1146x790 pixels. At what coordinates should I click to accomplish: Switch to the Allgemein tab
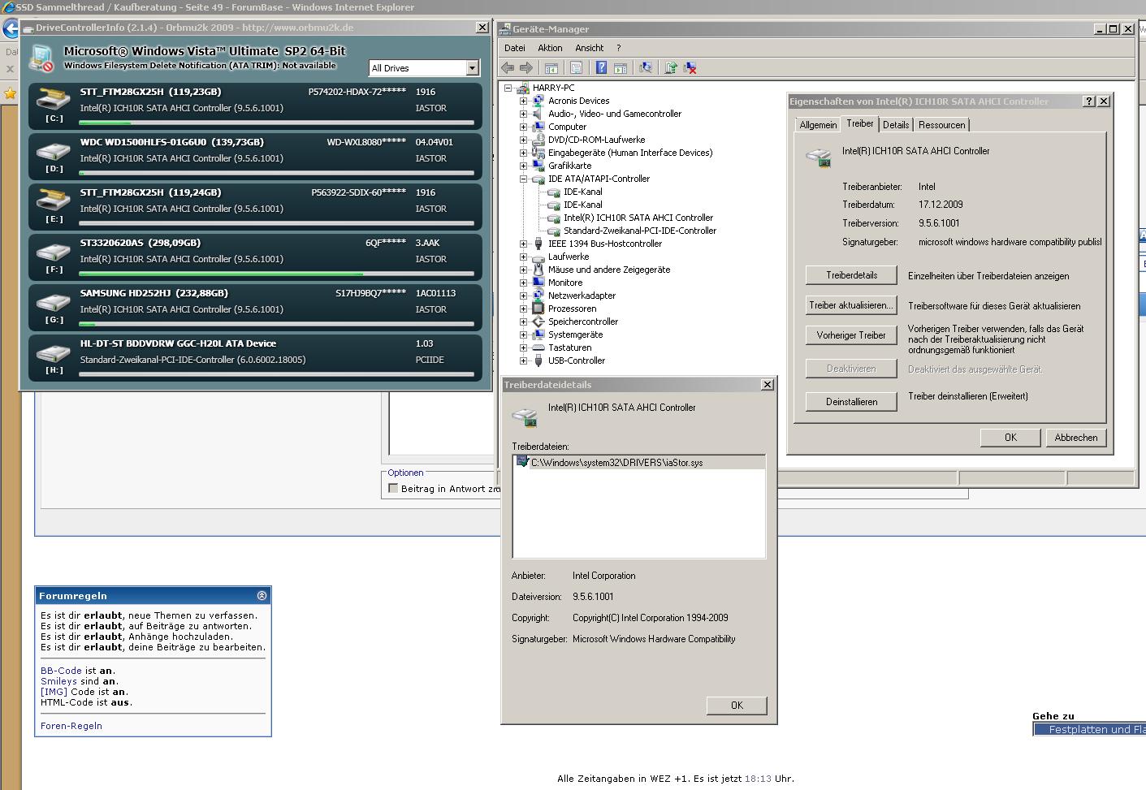[x=818, y=125]
